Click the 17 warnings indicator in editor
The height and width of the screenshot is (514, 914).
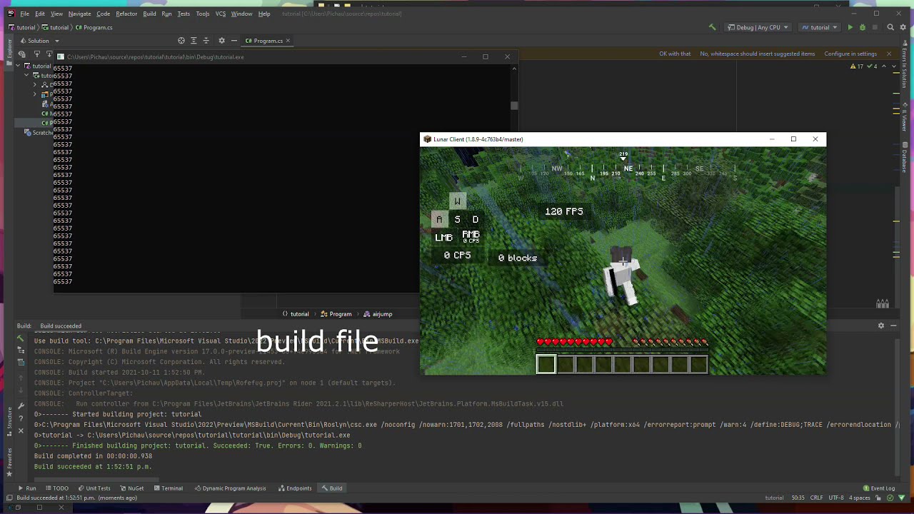(857, 66)
